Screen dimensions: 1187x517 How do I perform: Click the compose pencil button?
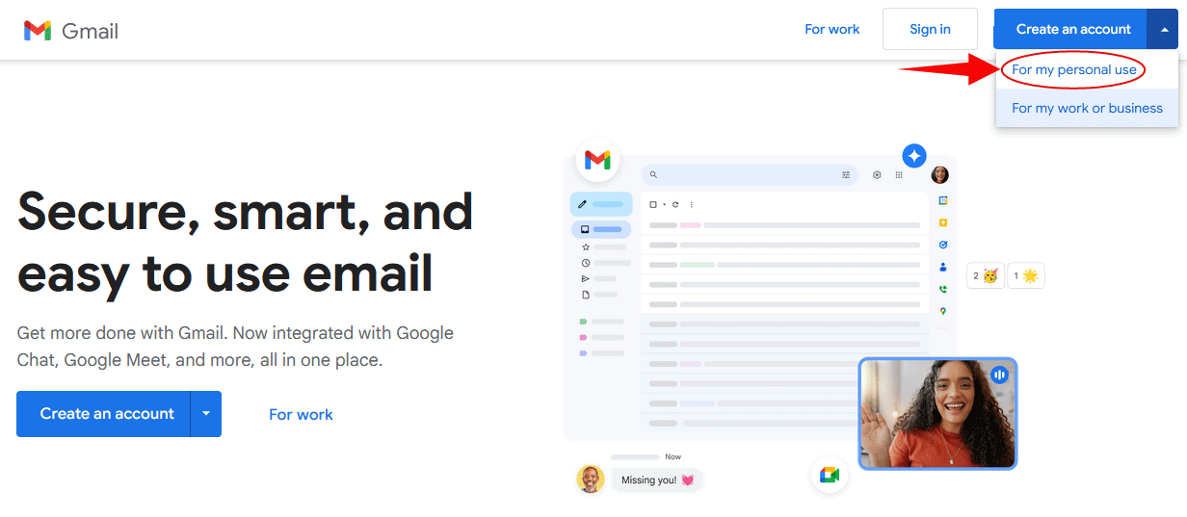[x=601, y=204]
